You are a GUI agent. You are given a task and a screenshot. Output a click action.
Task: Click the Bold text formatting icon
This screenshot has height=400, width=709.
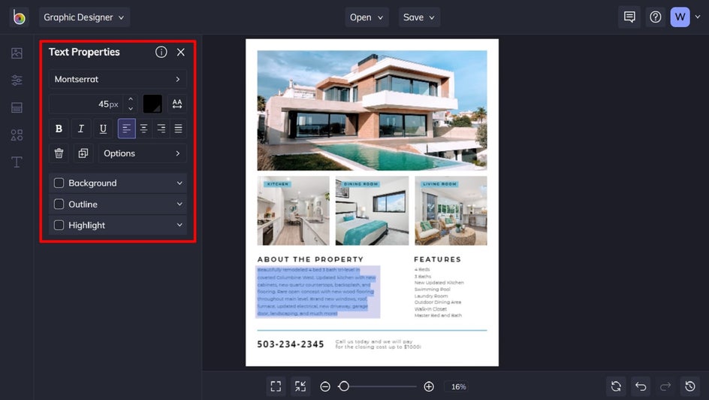coord(59,129)
